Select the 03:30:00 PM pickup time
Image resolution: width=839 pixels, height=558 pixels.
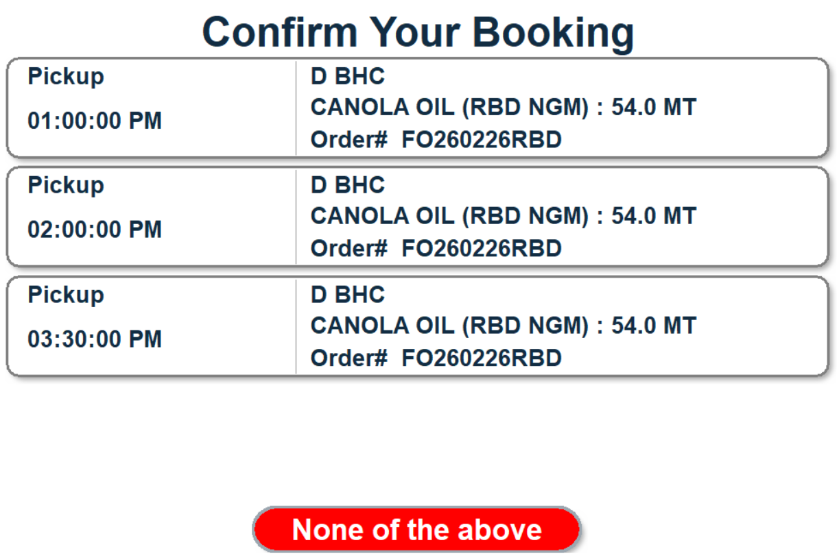(95, 339)
